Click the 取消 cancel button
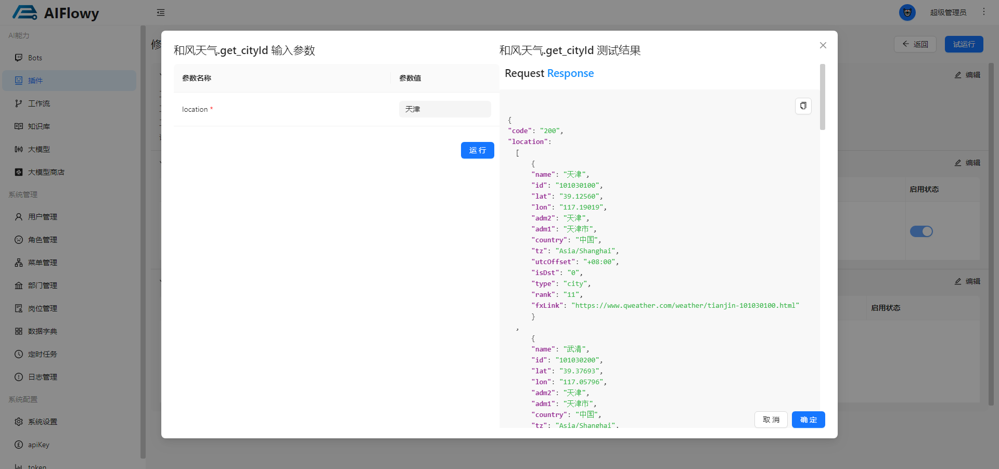 [771, 420]
